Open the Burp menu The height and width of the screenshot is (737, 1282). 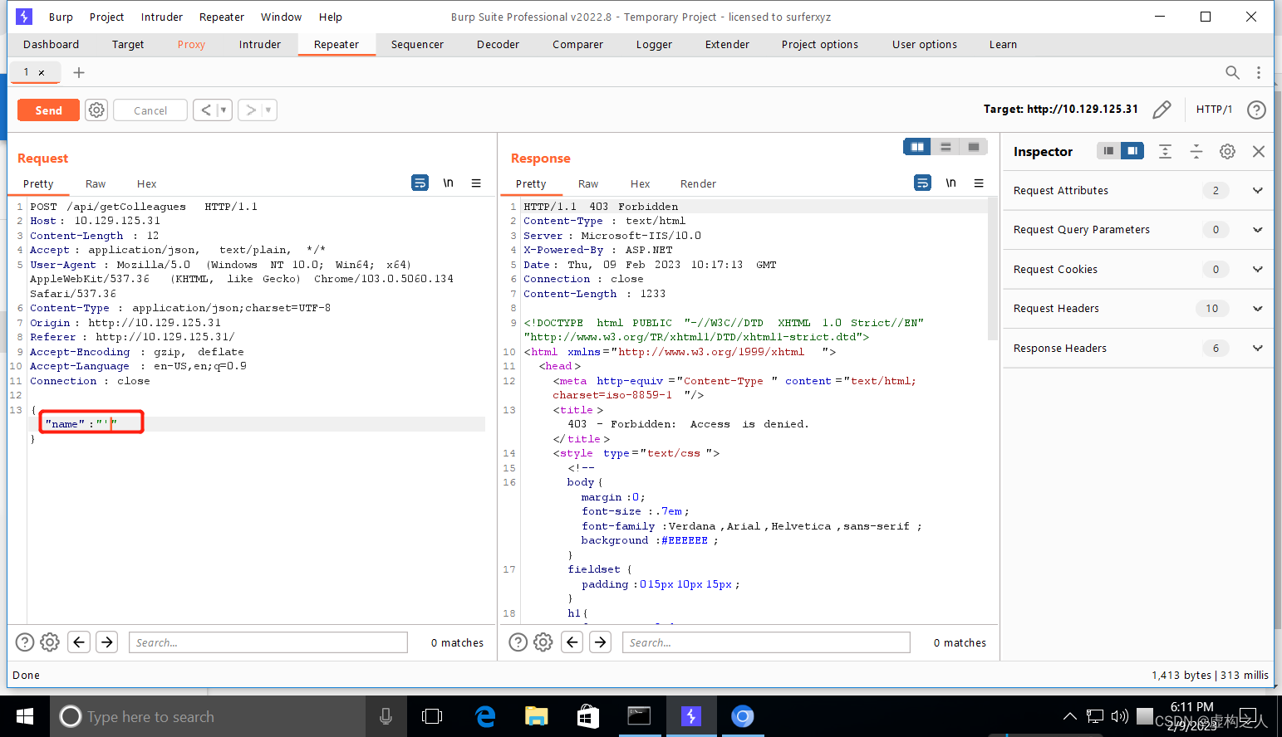61,17
